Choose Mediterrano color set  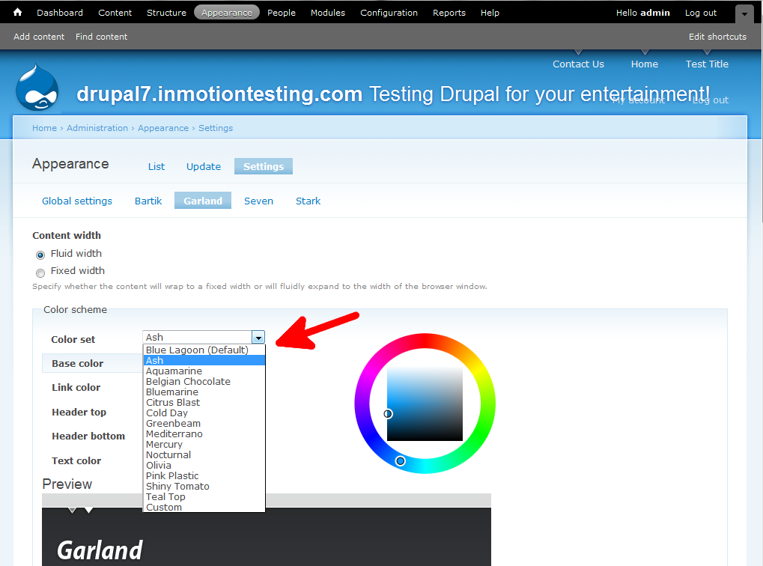coord(204,433)
